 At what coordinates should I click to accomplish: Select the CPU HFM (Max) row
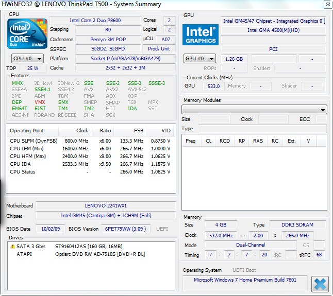[x=90, y=156]
